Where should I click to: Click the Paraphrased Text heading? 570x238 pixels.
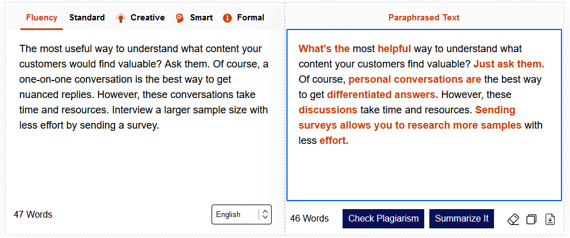[x=424, y=18]
